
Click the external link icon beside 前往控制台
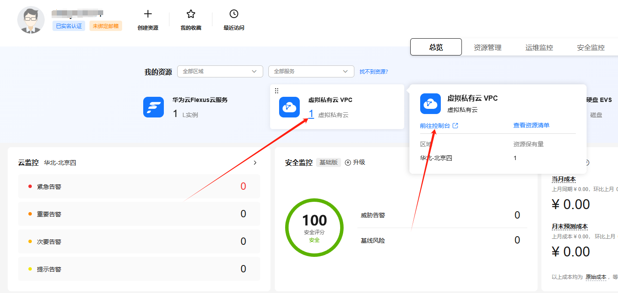(x=455, y=126)
